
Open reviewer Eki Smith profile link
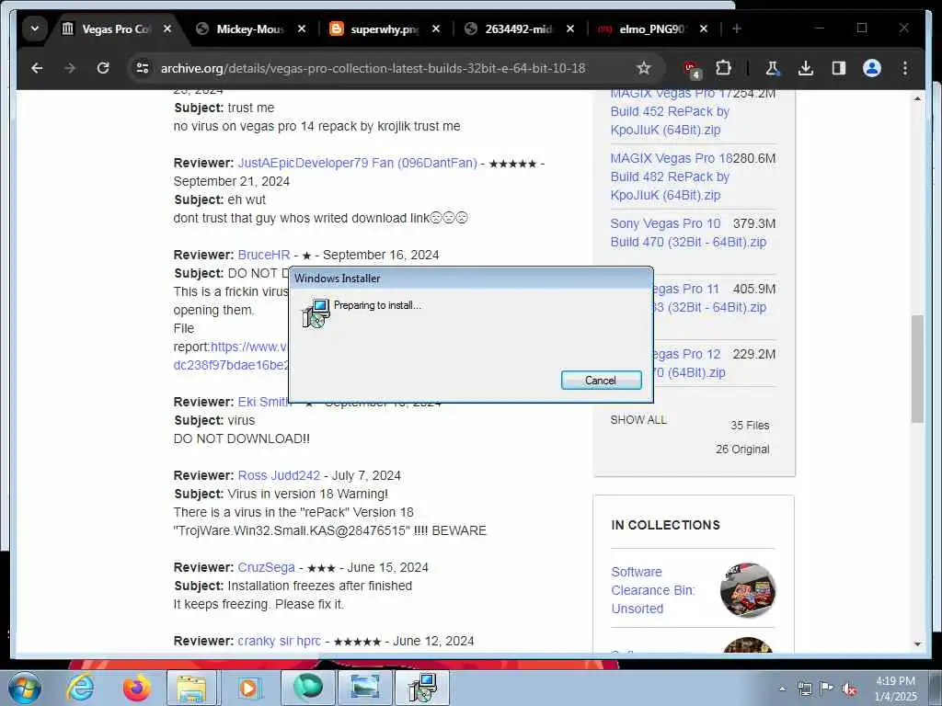coord(263,402)
